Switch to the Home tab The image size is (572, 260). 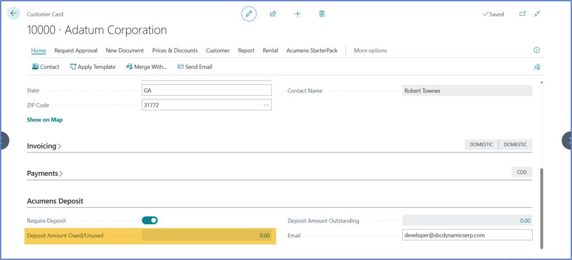[x=39, y=51]
